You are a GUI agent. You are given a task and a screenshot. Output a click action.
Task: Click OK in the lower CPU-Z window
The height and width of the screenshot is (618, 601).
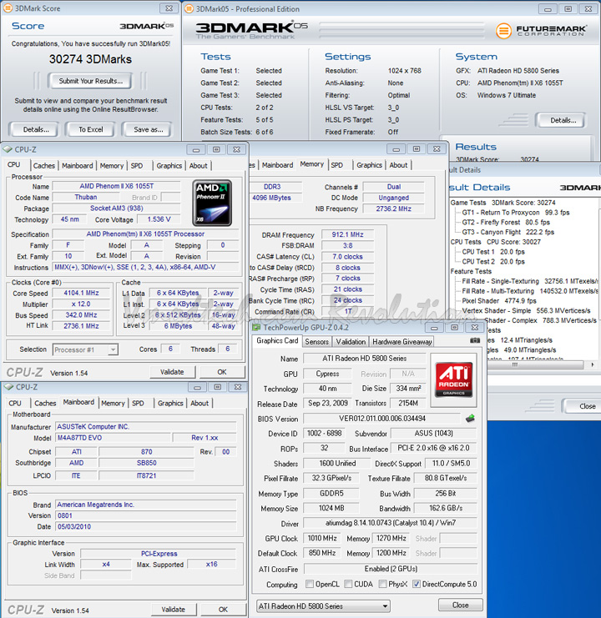[x=223, y=610]
